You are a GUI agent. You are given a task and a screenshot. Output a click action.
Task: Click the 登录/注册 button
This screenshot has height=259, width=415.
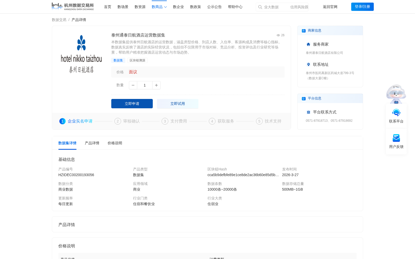tap(362, 7)
